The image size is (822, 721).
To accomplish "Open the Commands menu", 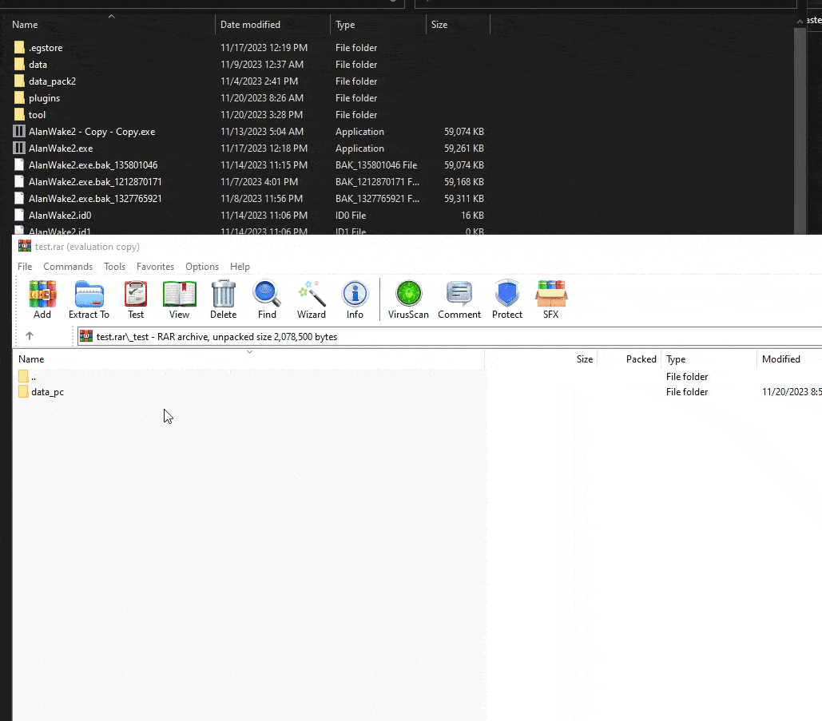I will click(x=68, y=266).
